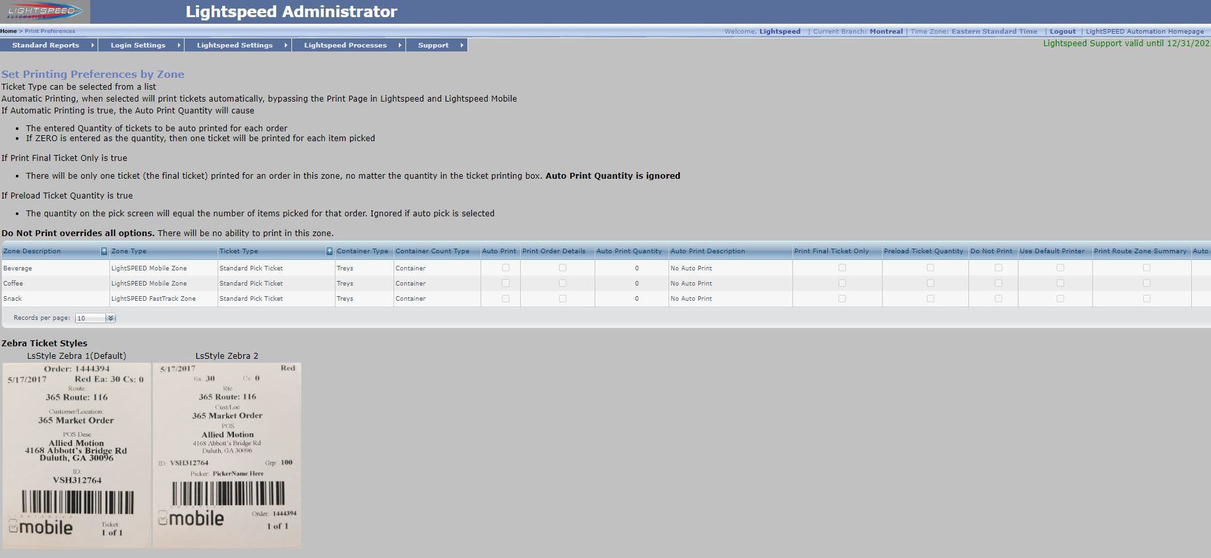The height and width of the screenshot is (558, 1211).
Task: Click Current Branch Montreal text
Action: pos(858,31)
